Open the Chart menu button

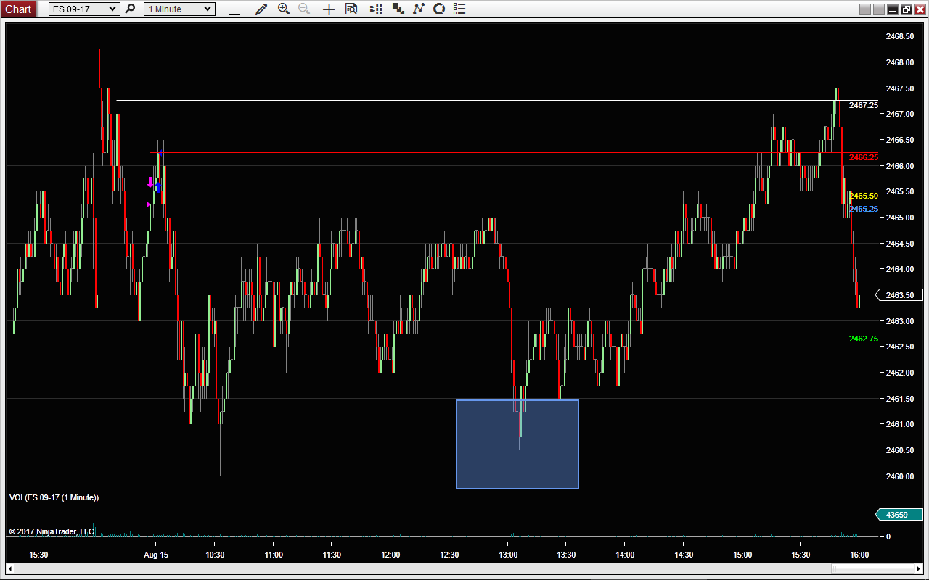[x=18, y=9]
